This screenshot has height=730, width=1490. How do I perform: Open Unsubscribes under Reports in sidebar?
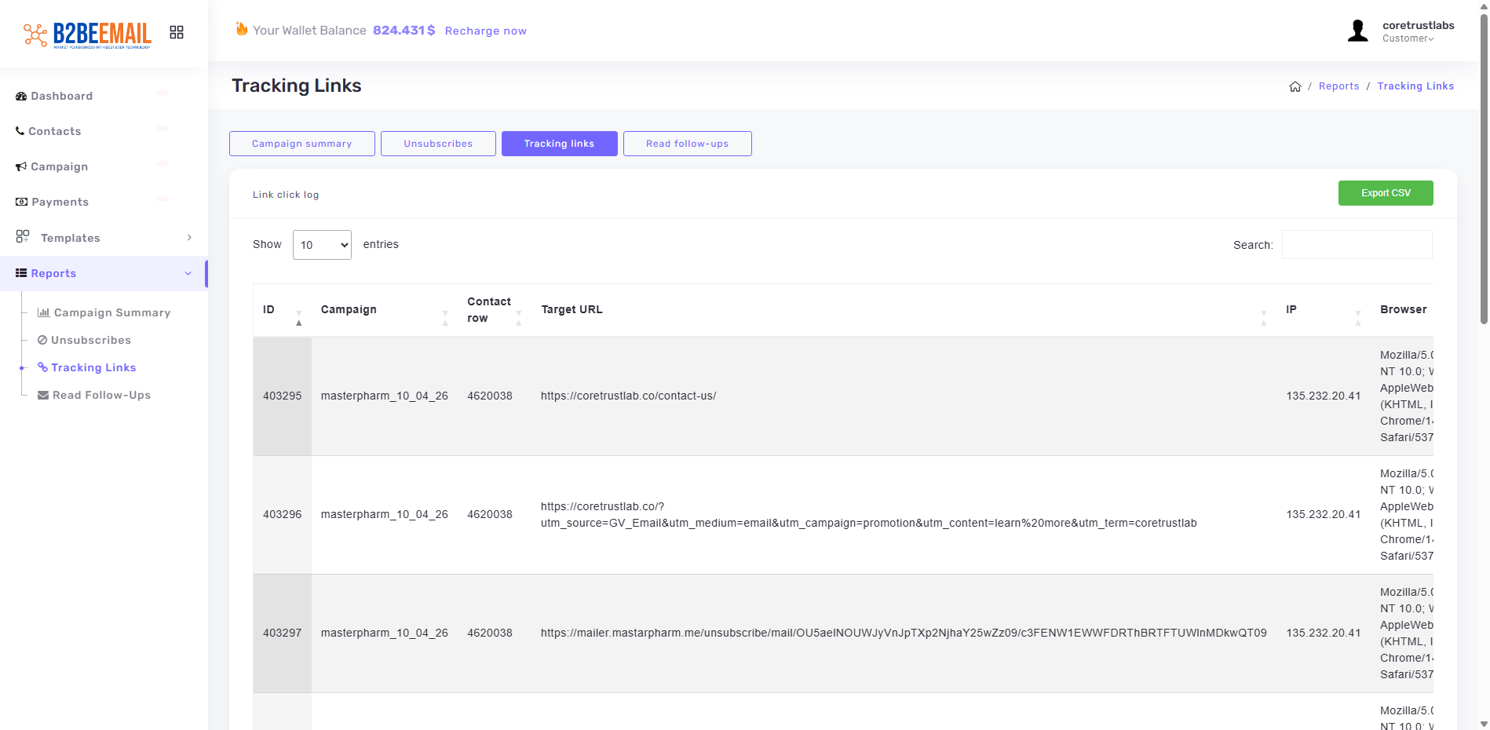click(90, 340)
